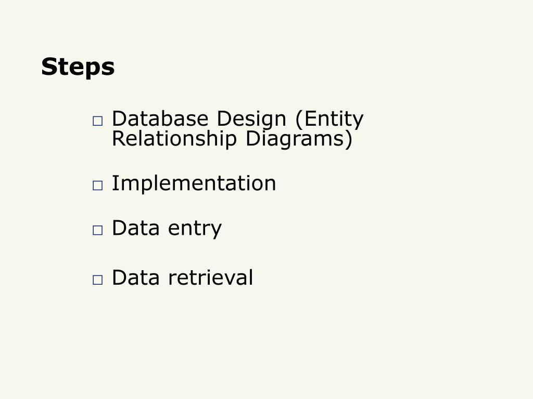Click the square bullet next to Implementation
Image resolution: width=533 pixels, height=399 pixels.
tap(97, 185)
